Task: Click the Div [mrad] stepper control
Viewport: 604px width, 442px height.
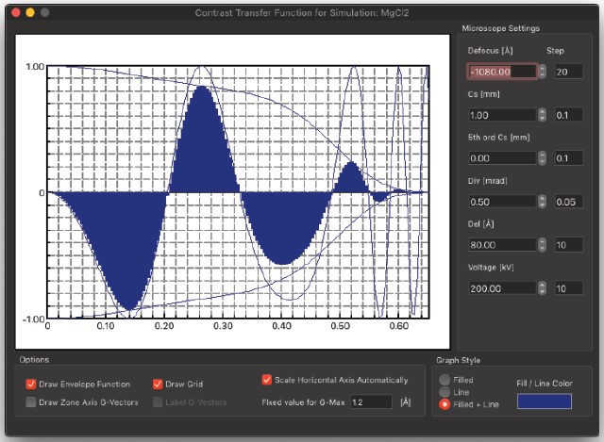Action: (x=542, y=202)
